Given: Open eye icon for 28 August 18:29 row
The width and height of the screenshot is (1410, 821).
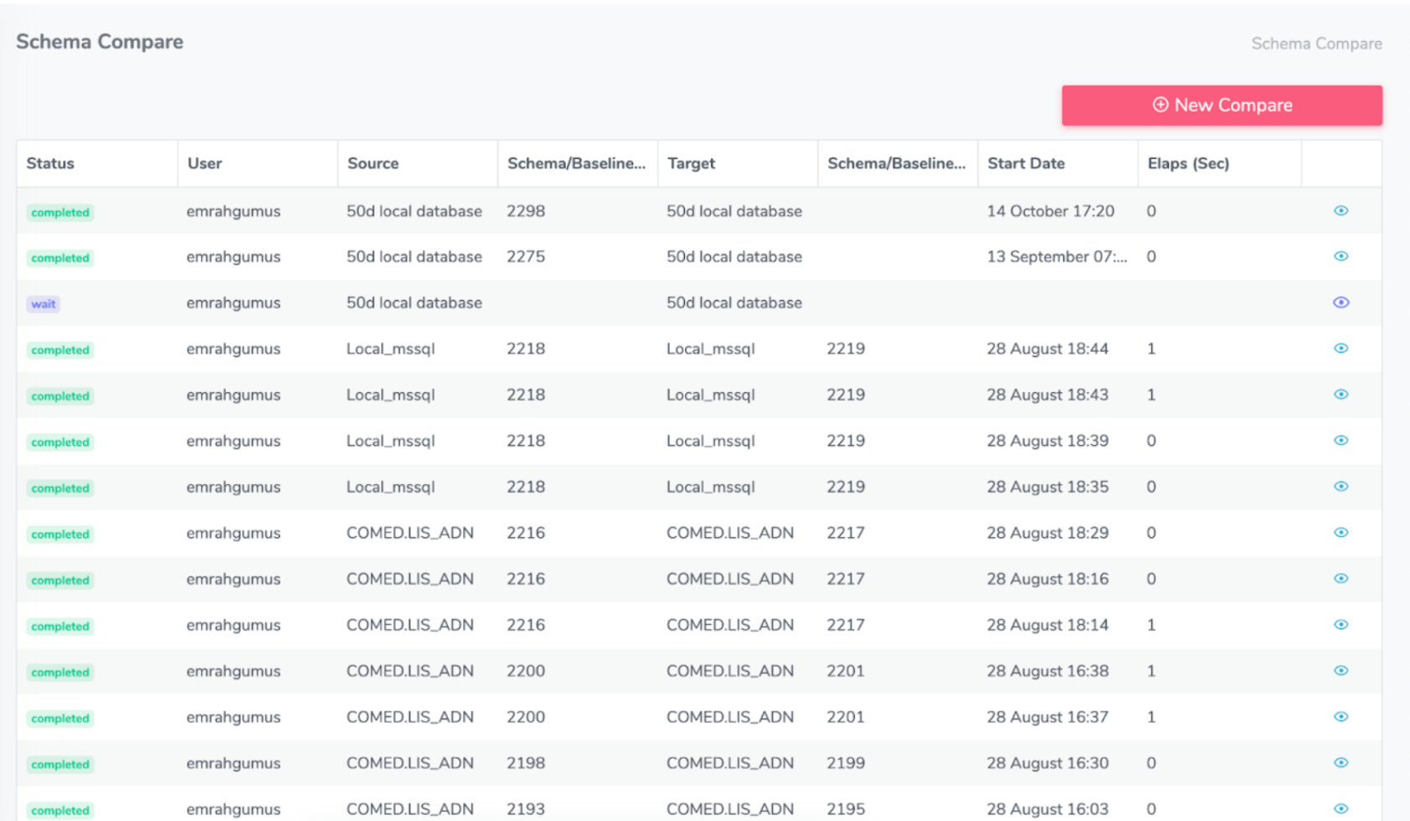Looking at the screenshot, I should click(1341, 533).
